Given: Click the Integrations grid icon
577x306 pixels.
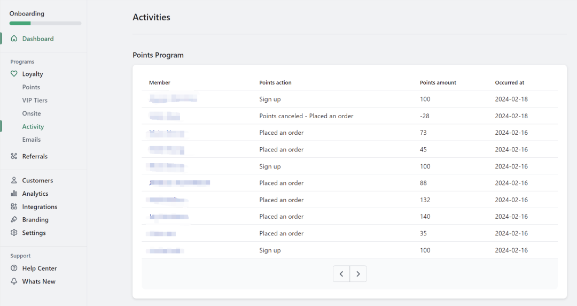Looking at the screenshot, I should [14, 206].
